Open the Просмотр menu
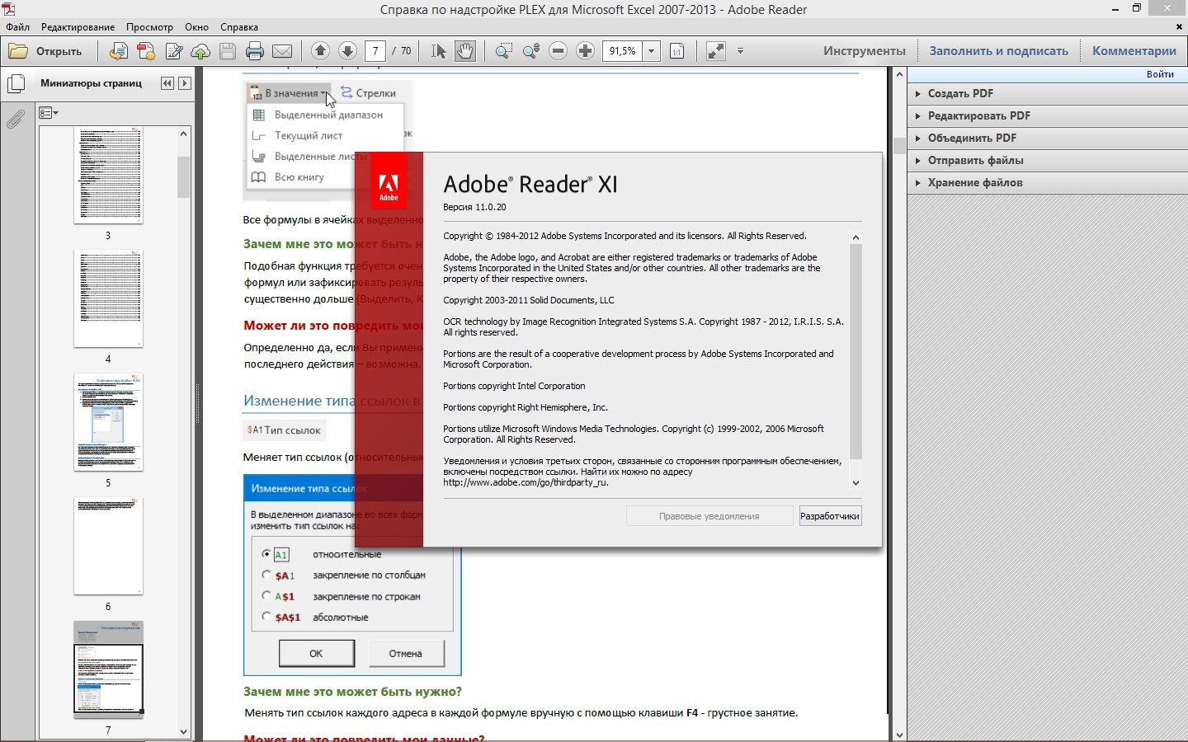The width and height of the screenshot is (1188, 742). tap(149, 27)
